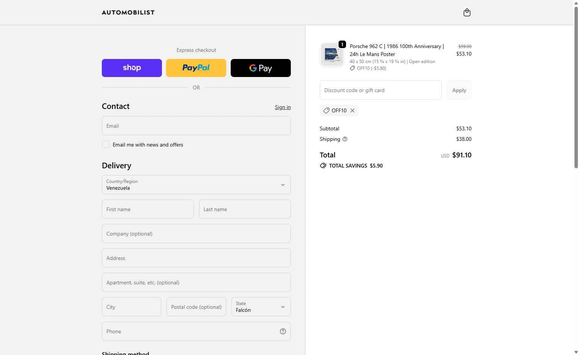This screenshot has width=579, height=355.
Task: Click the product title Porsche 962 C
Action: [x=397, y=50]
